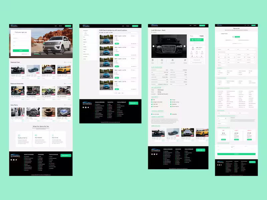Open the yellow Camaro thumbnail in Featured Cars
267x200 pixels.
click(x=64, y=69)
